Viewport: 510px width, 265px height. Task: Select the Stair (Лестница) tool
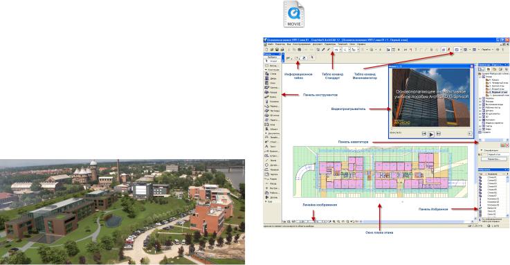tap(271, 111)
